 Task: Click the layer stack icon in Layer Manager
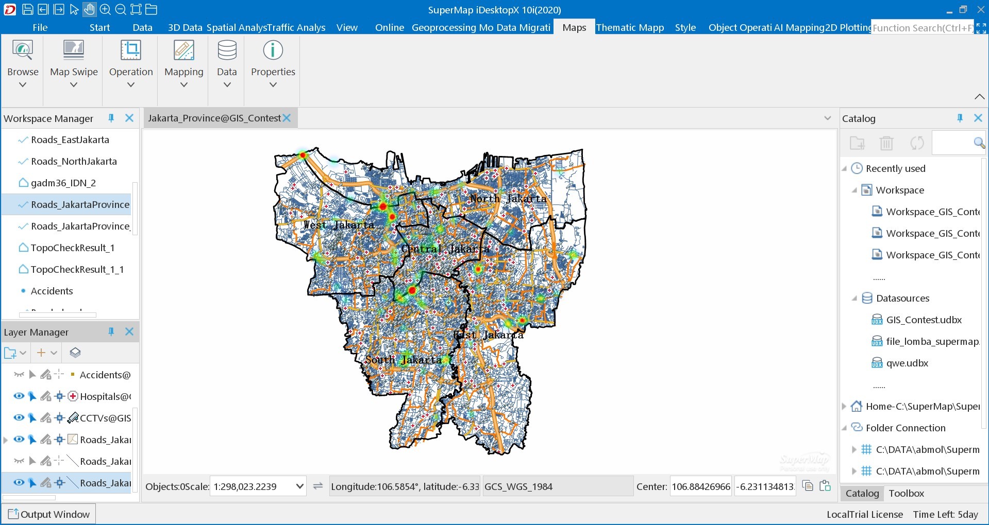tap(75, 353)
